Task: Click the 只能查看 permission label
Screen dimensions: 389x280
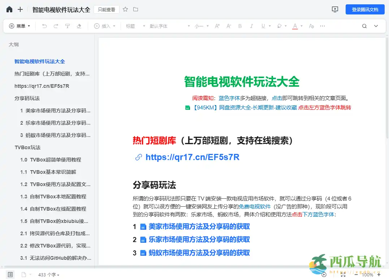Action: coord(106,10)
